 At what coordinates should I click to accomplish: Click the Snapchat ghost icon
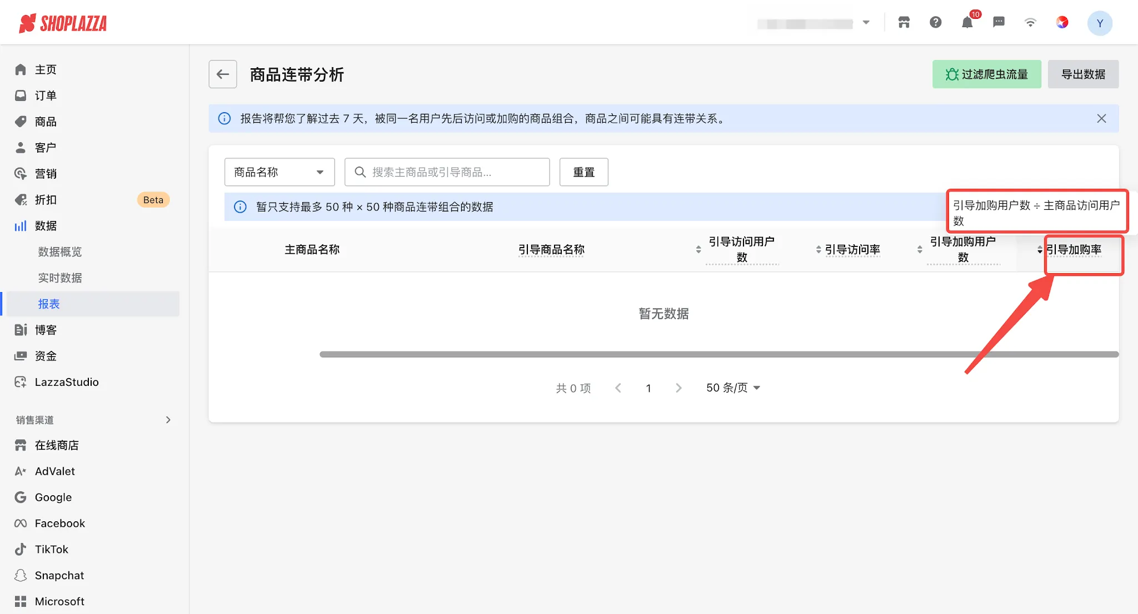pyautogui.click(x=21, y=576)
